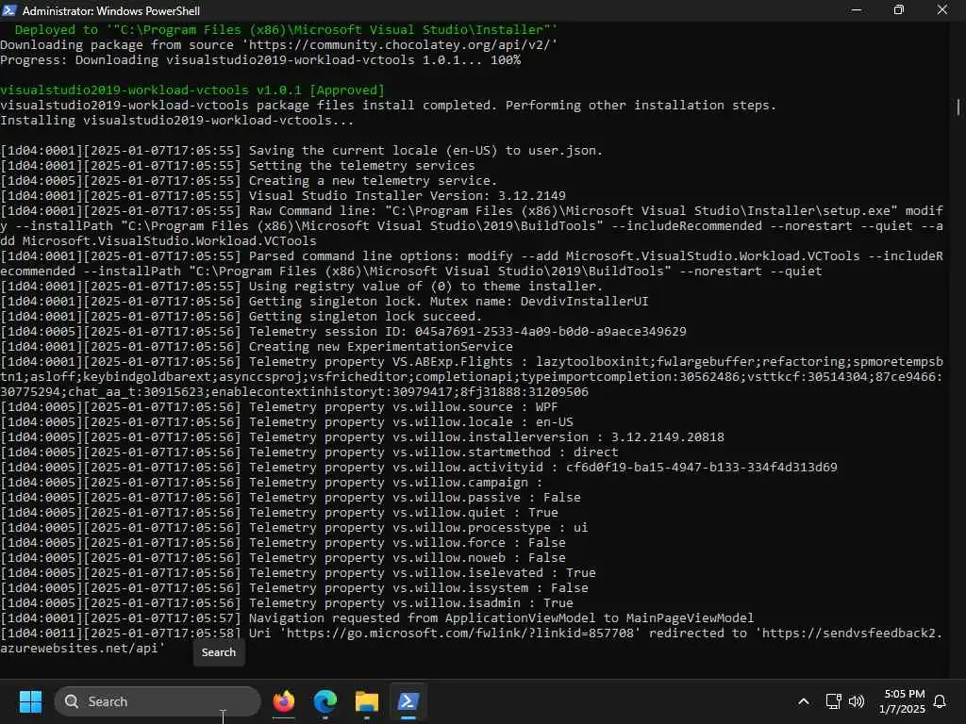
Task: Click the console vertical scrollbar thumb
Action: tap(958, 107)
